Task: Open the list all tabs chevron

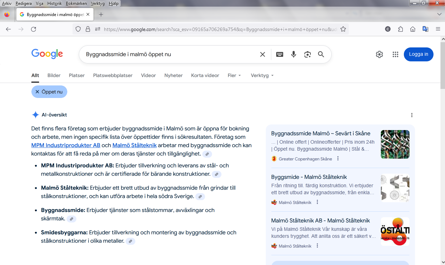Action: tap(439, 14)
